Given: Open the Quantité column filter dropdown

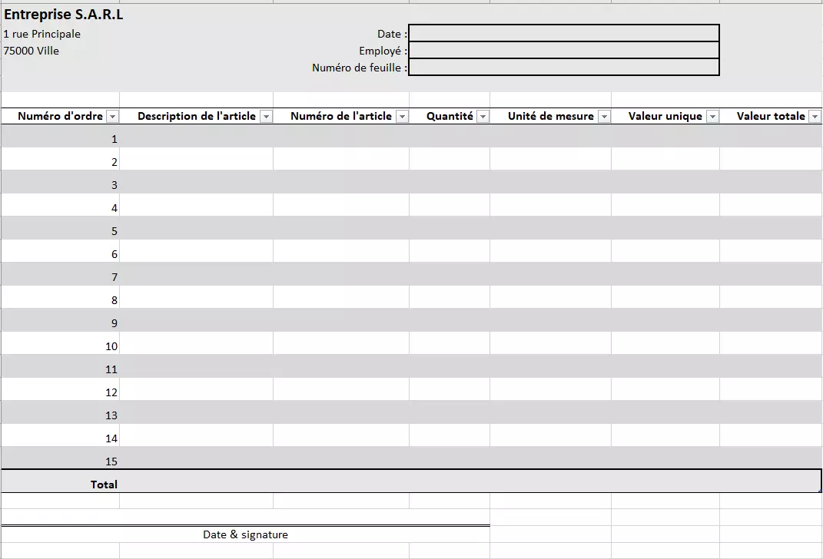Looking at the screenshot, I should pyautogui.click(x=483, y=116).
